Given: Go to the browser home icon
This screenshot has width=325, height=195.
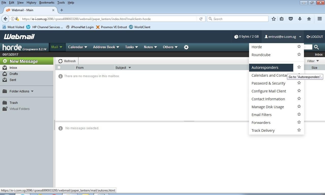Looking at the screenshot, I should pyautogui.click(x=309, y=19).
